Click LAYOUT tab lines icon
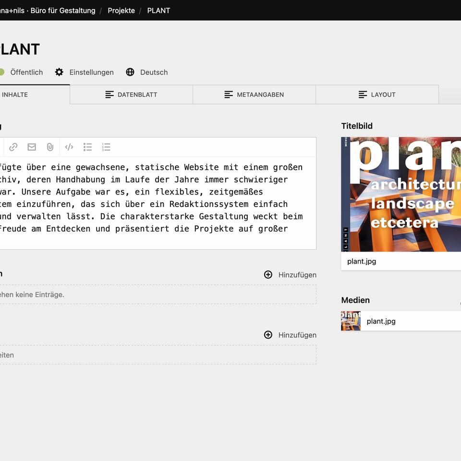Image resolution: width=461 pixels, height=461 pixels. pyautogui.click(x=363, y=95)
